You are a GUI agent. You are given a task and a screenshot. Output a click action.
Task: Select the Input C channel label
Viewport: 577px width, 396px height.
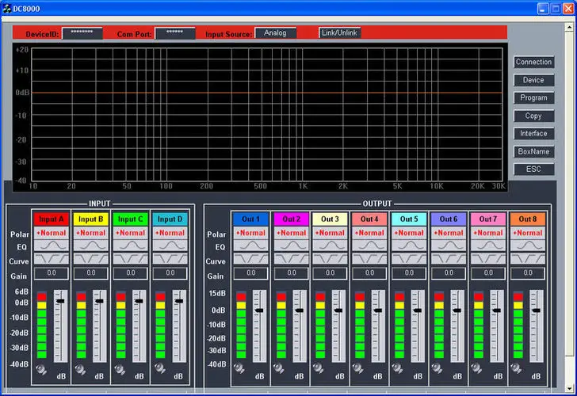click(x=131, y=219)
